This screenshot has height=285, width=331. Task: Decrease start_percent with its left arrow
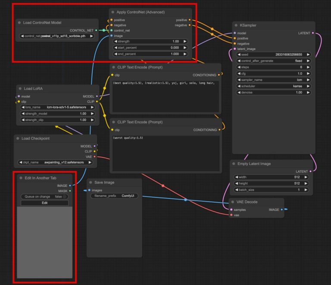click(x=116, y=48)
